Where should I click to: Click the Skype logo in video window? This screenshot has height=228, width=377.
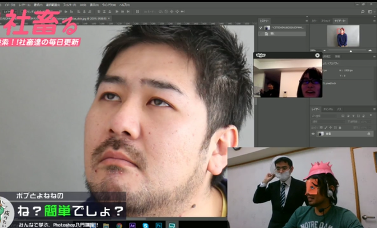pyautogui.click(x=261, y=55)
